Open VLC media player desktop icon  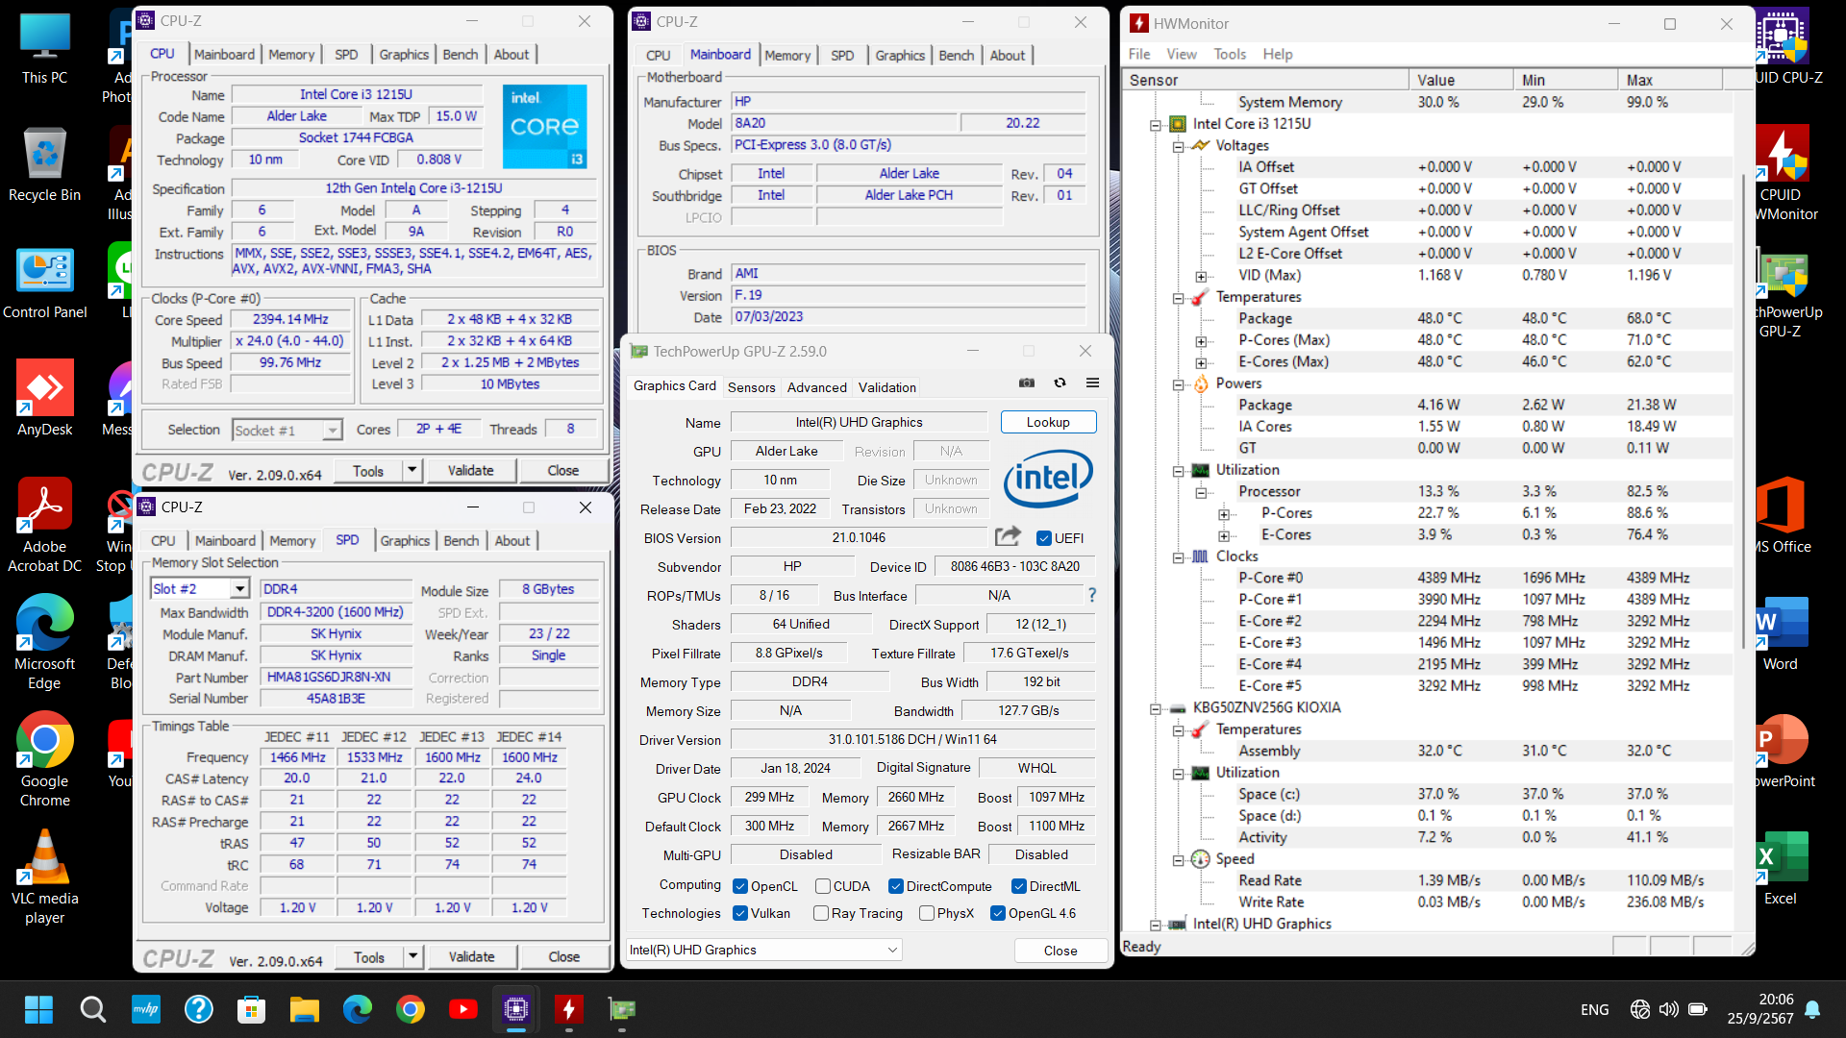click(44, 877)
